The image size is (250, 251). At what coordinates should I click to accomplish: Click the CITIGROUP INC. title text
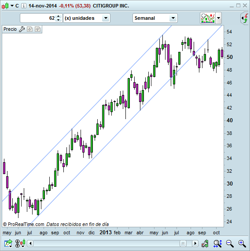tap(111, 6)
